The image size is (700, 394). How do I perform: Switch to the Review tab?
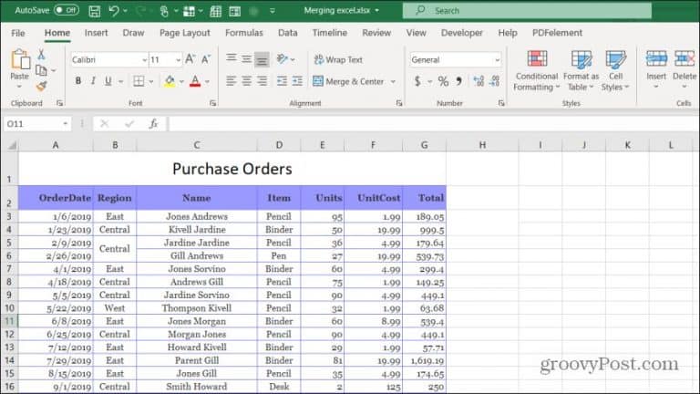coord(376,33)
